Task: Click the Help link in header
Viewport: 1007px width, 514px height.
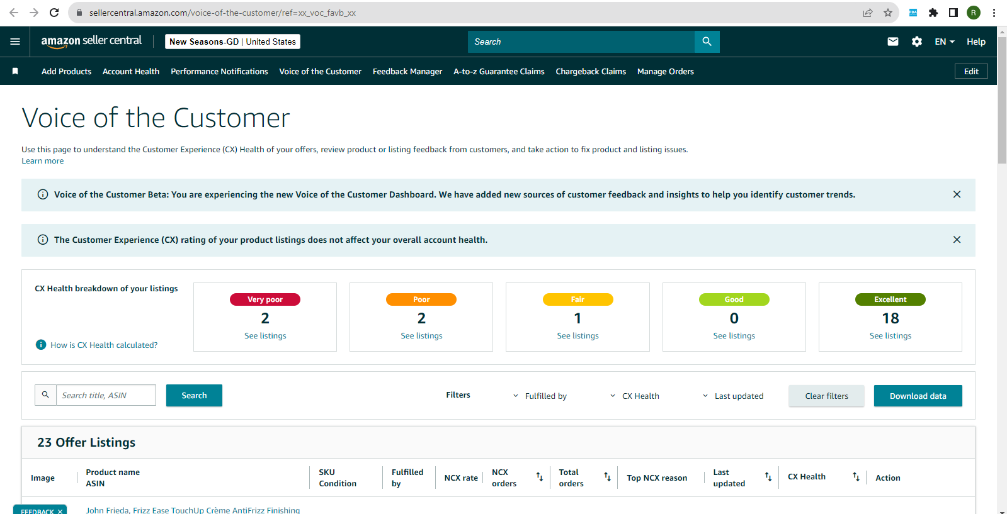Action: click(976, 42)
